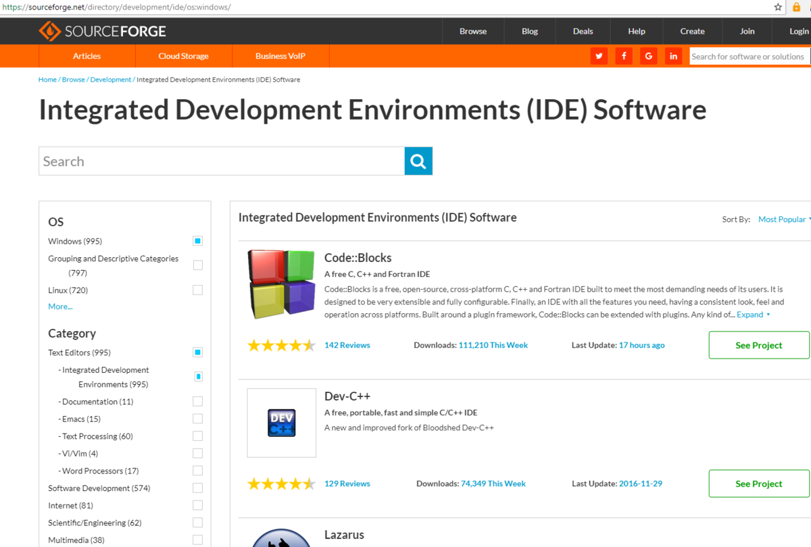Click See Project for Dev-C++
Image resolution: width=811 pixels, height=547 pixels.
759,484
